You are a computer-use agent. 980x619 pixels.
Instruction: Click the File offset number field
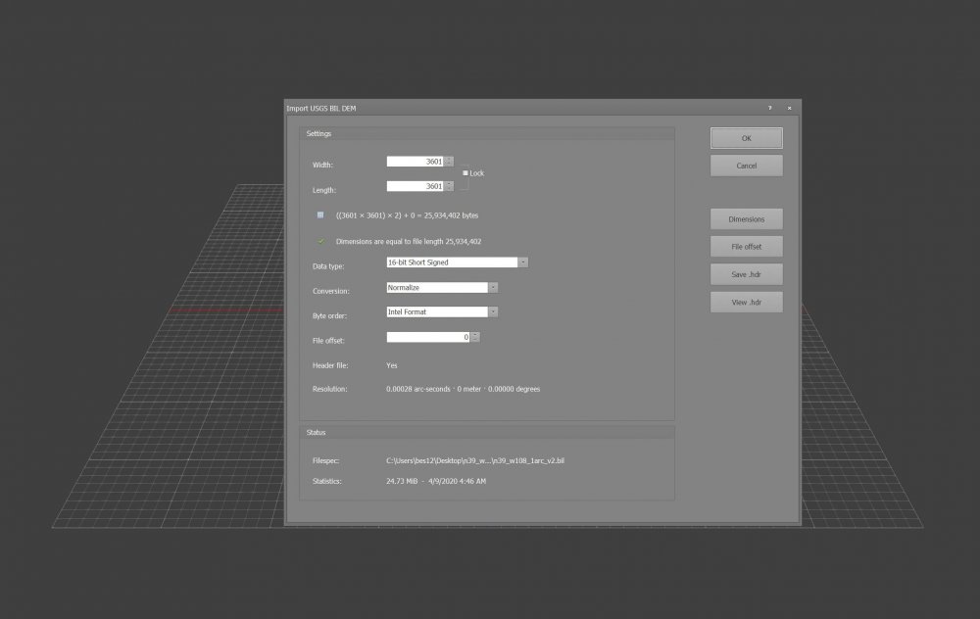pos(427,337)
